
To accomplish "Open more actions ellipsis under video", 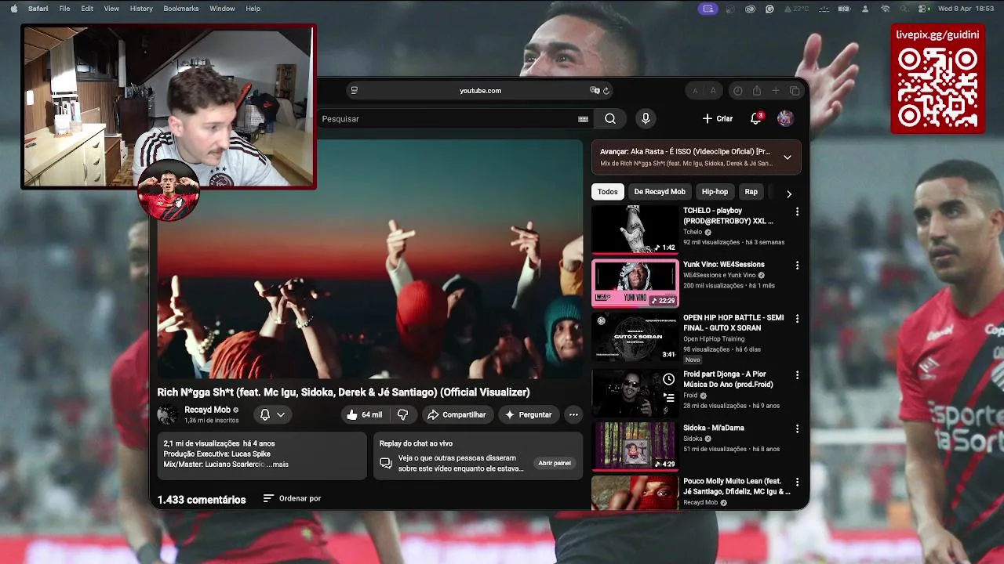I will pyautogui.click(x=573, y=414).
